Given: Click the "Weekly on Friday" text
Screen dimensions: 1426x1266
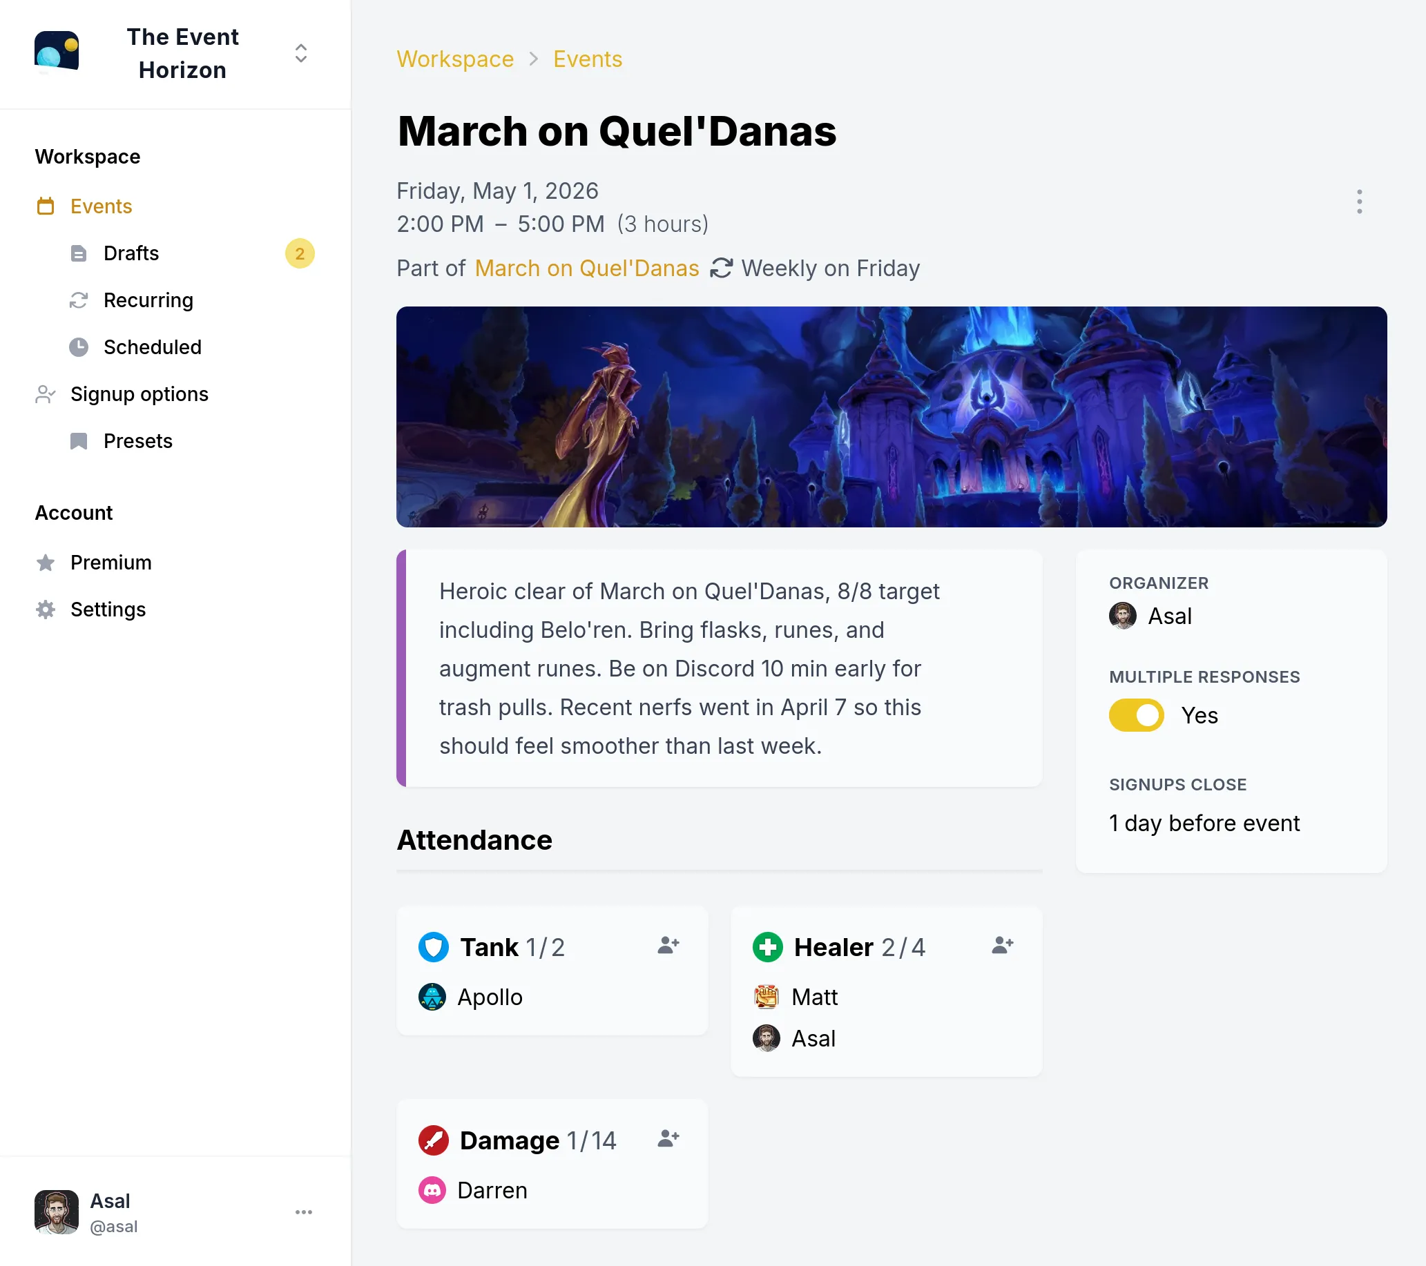Looking at the screenshot, I should click(830, 269).
